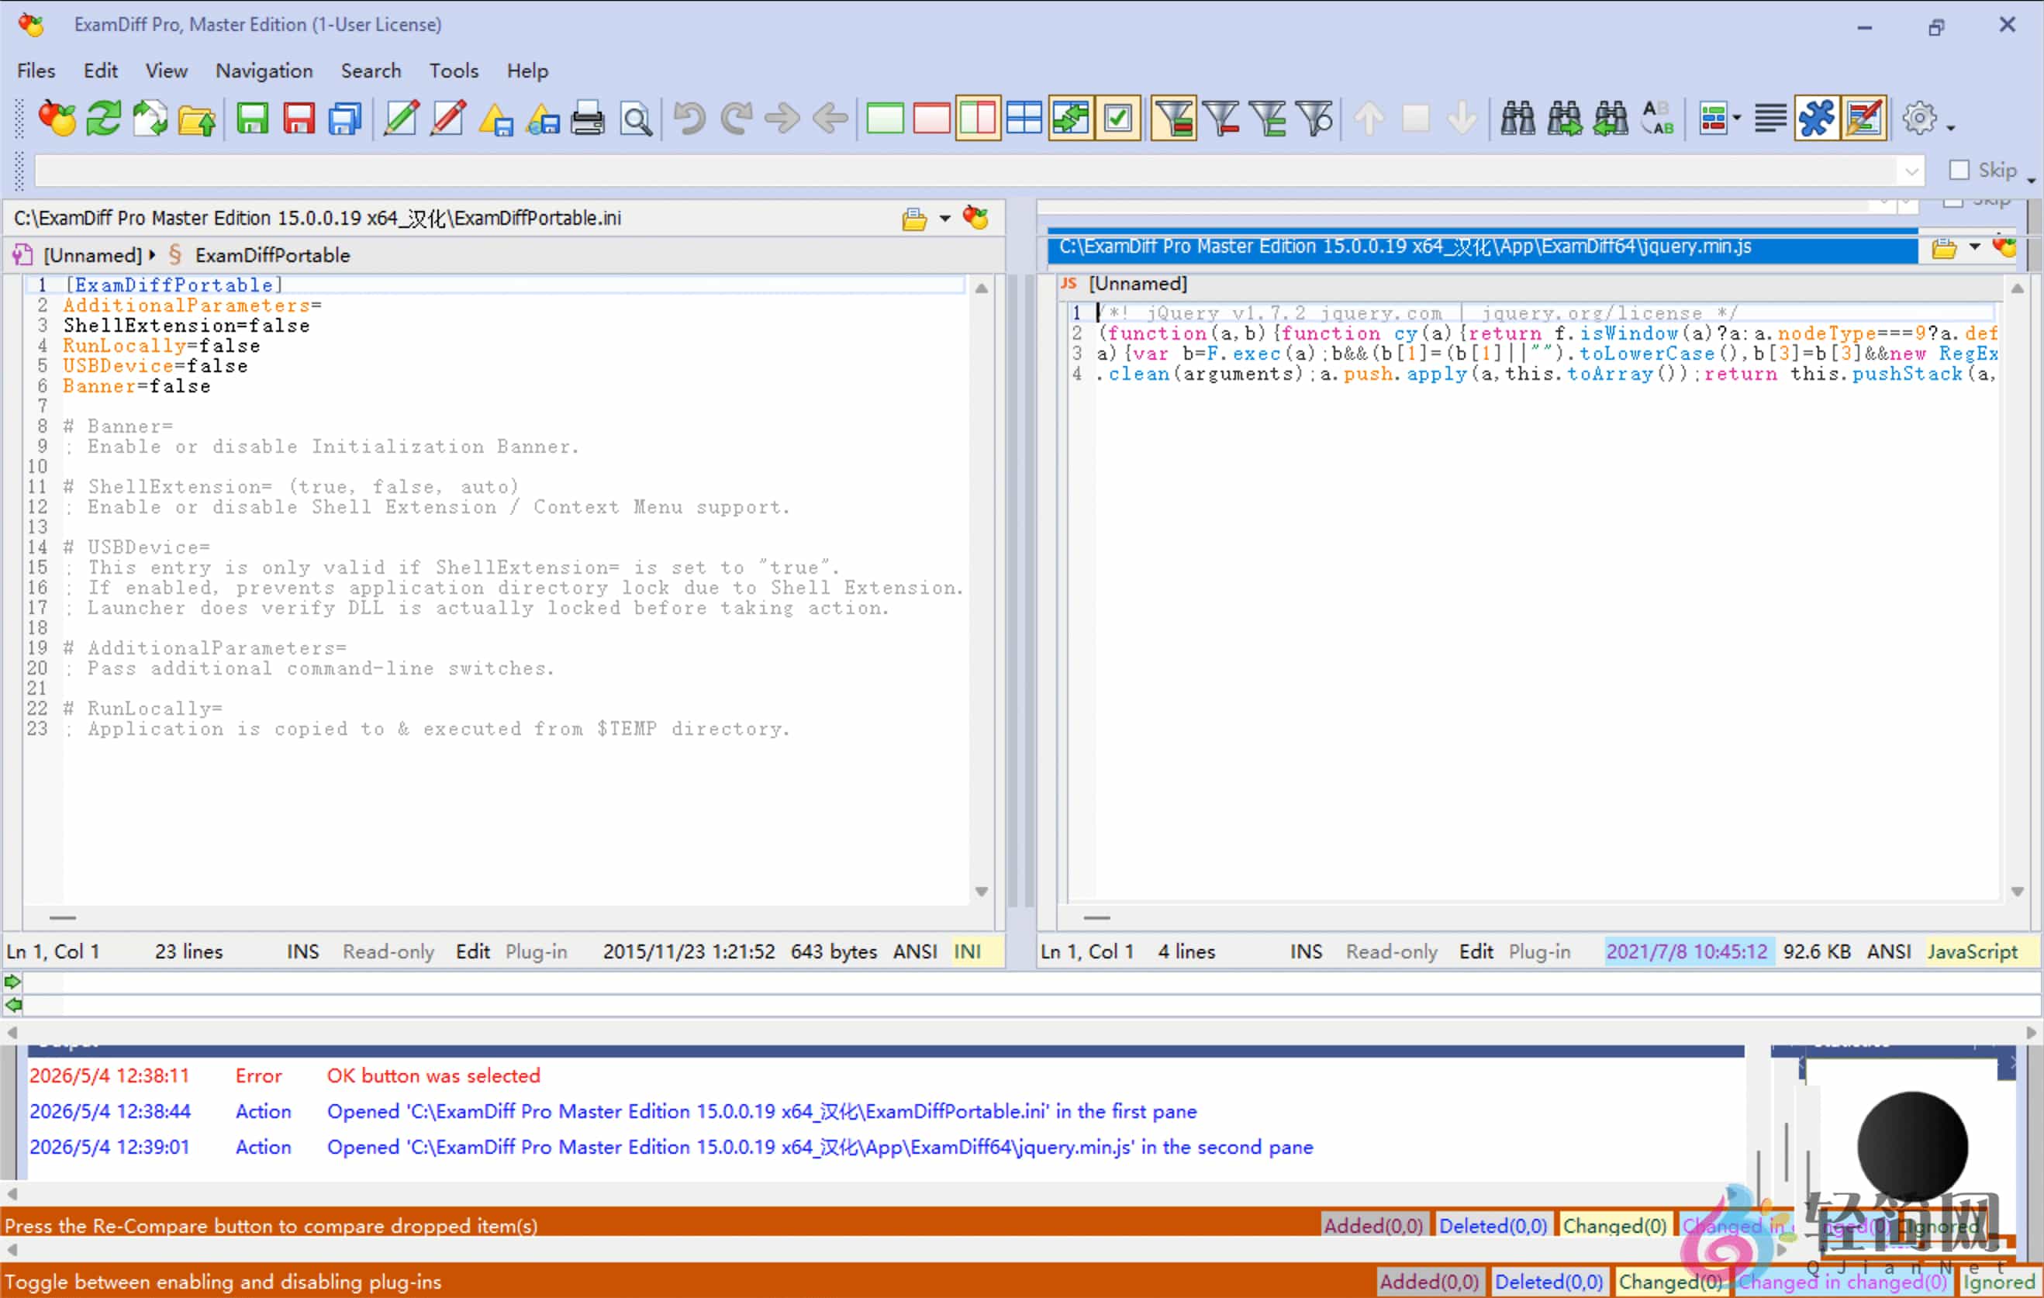This screenshot has height=1298, width=2044.
Task: Click Find Next binoculars with right arrow
Action: 1565,119
